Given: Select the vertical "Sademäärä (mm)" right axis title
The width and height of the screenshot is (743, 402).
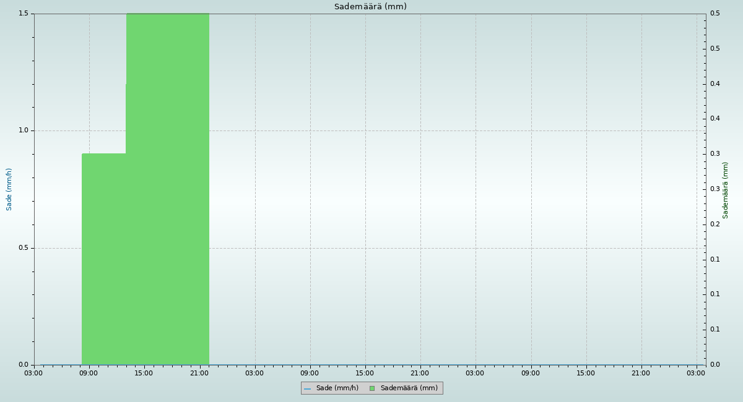Looking at the screenshot, I should [x=726, y=190].
